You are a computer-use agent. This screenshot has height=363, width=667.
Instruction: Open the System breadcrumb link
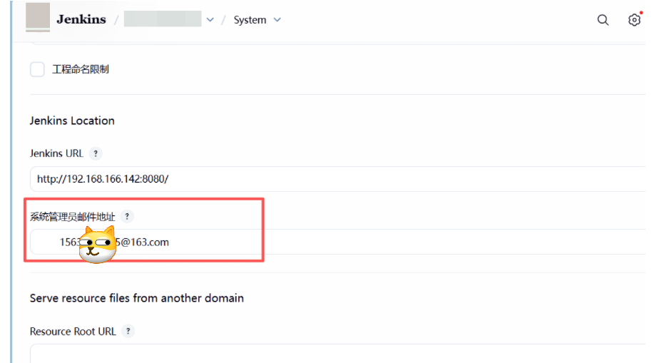coord(250,20)
